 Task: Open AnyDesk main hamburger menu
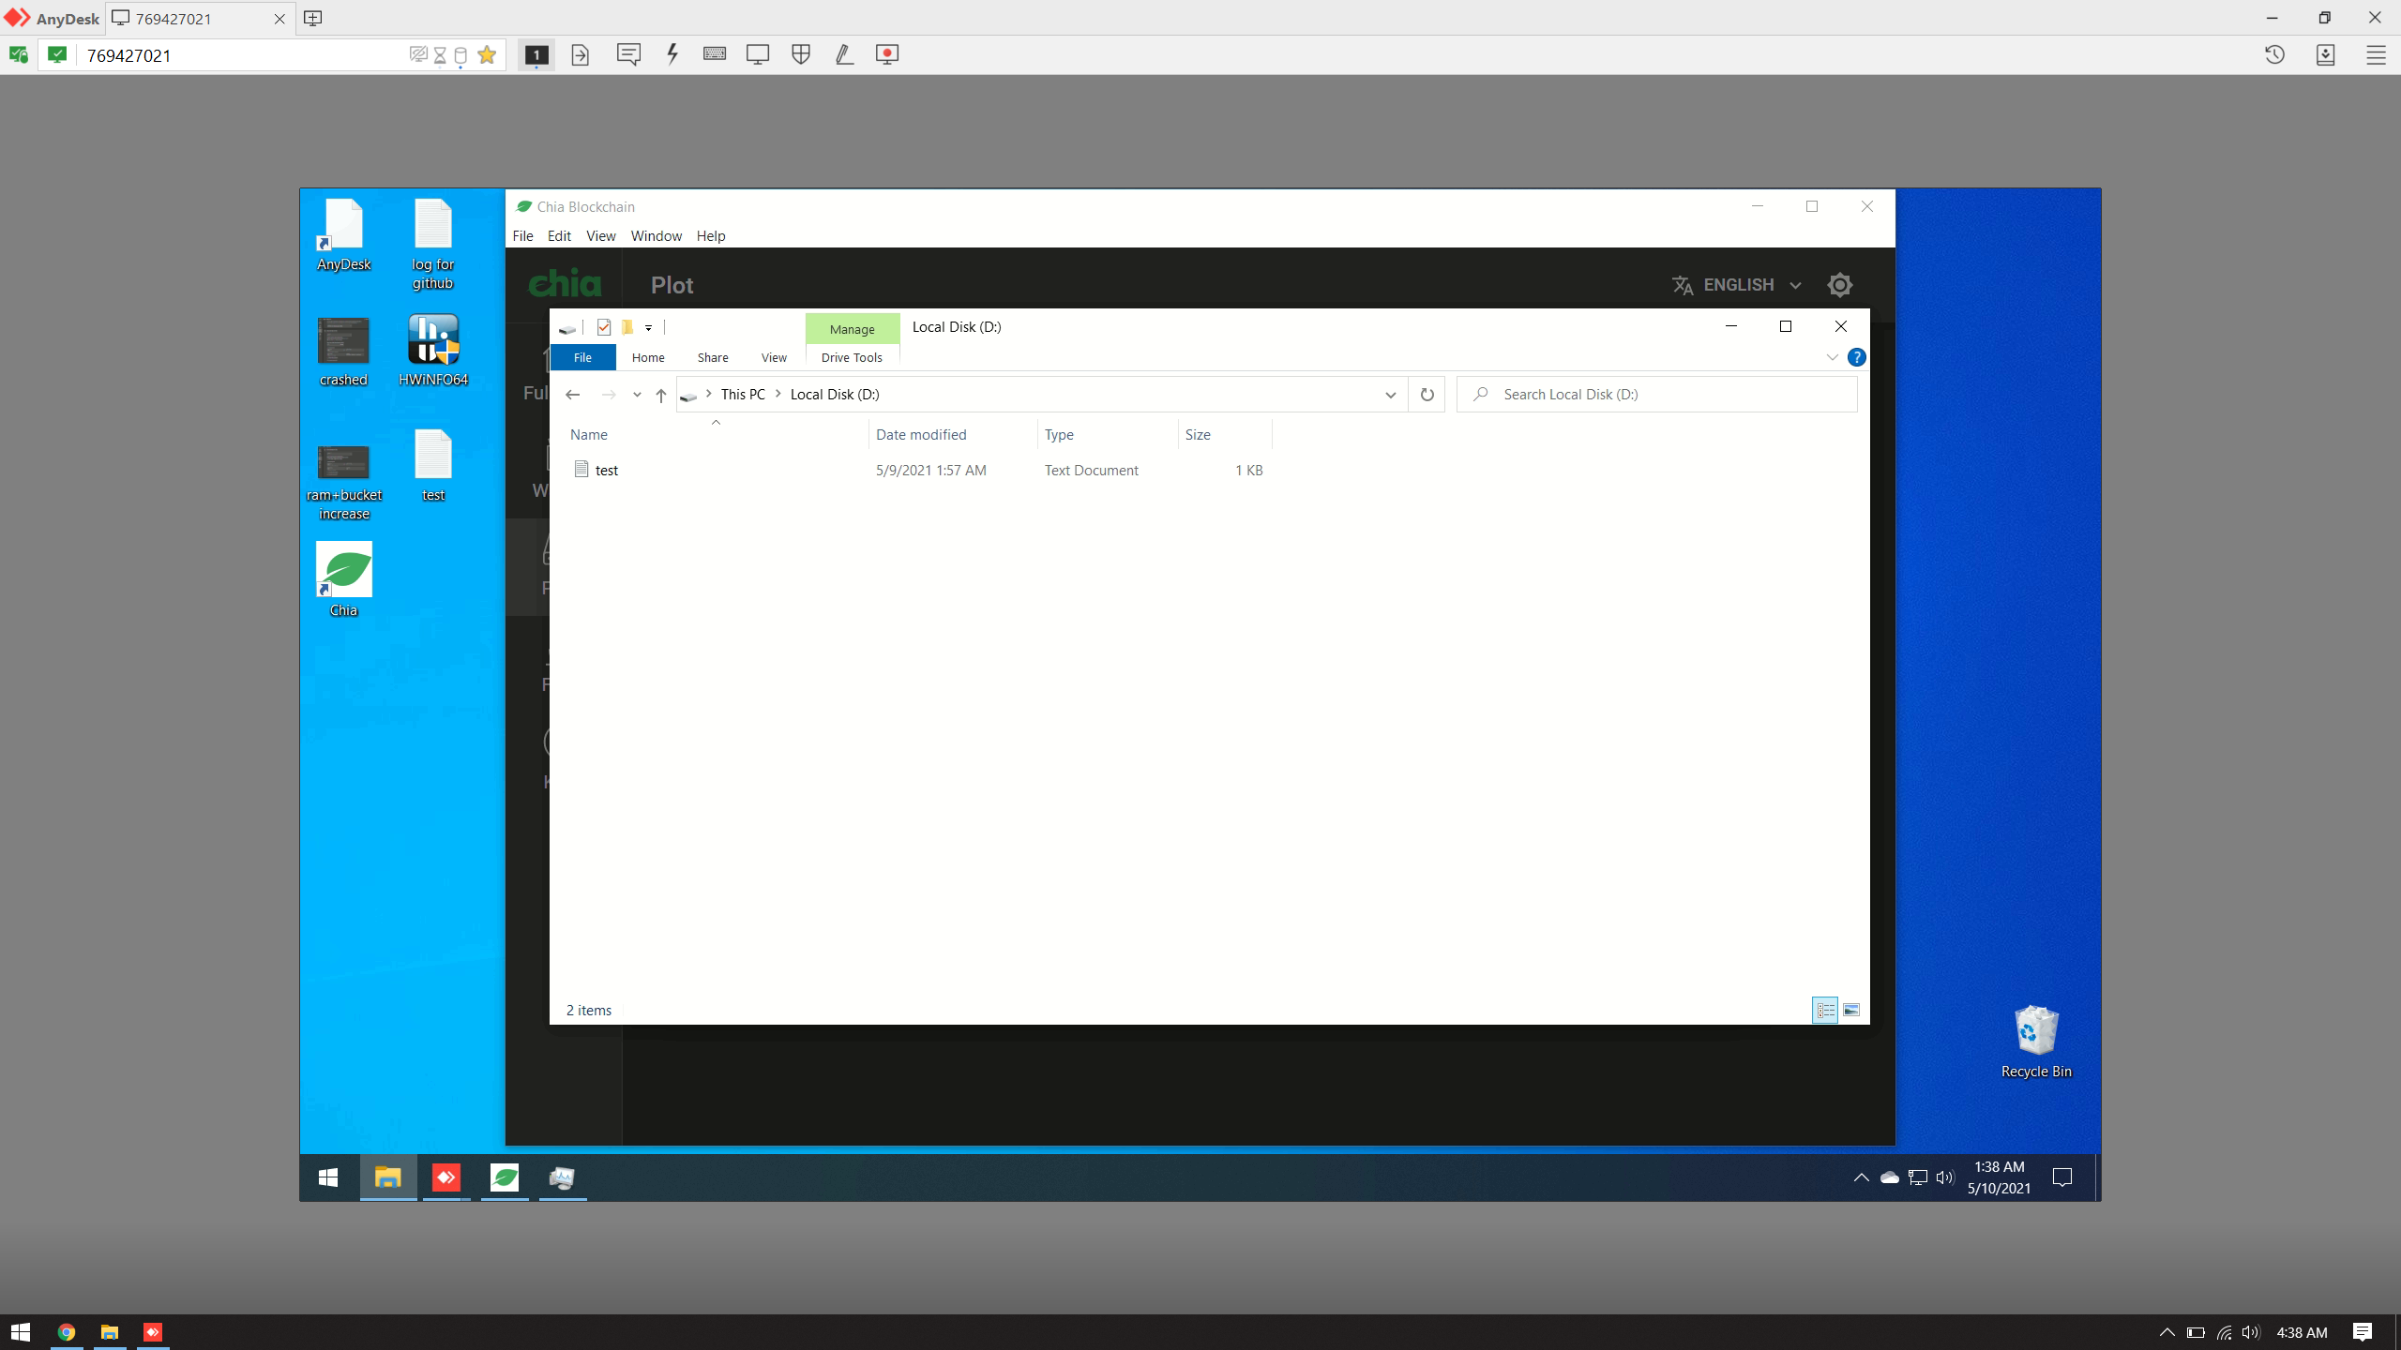(x=2376, y=54)
